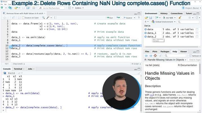
Task: Close the Jobs tab
Action: click(34, 69)
